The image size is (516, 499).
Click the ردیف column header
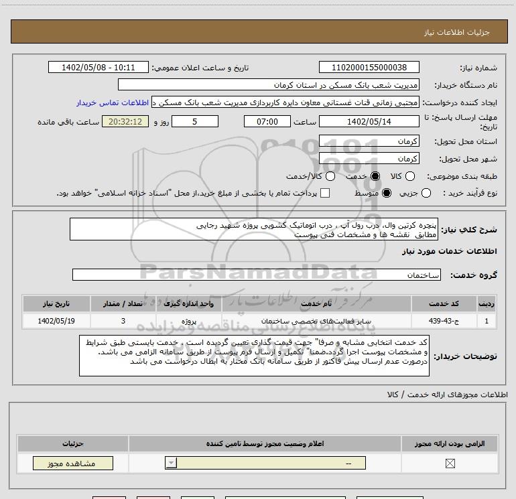coord(487,303)
